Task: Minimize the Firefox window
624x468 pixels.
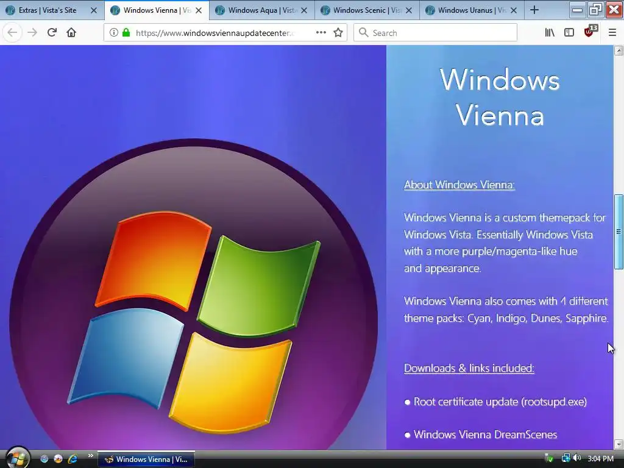Action: coord(577,10)
